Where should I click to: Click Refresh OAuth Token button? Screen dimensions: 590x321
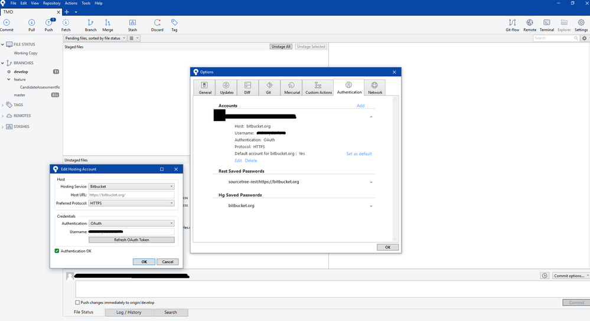tap(131, 240)
